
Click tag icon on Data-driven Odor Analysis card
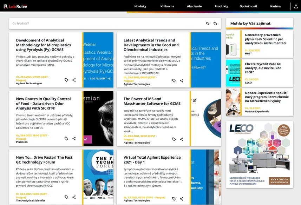pyautogui.click(x=66, y=138)
